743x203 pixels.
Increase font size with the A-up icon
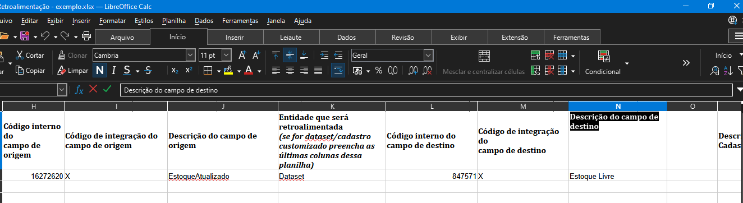[242, 56]
